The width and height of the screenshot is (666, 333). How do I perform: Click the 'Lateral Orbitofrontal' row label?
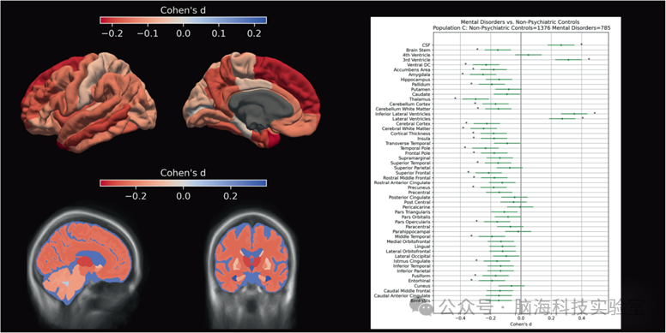point(409,252)
